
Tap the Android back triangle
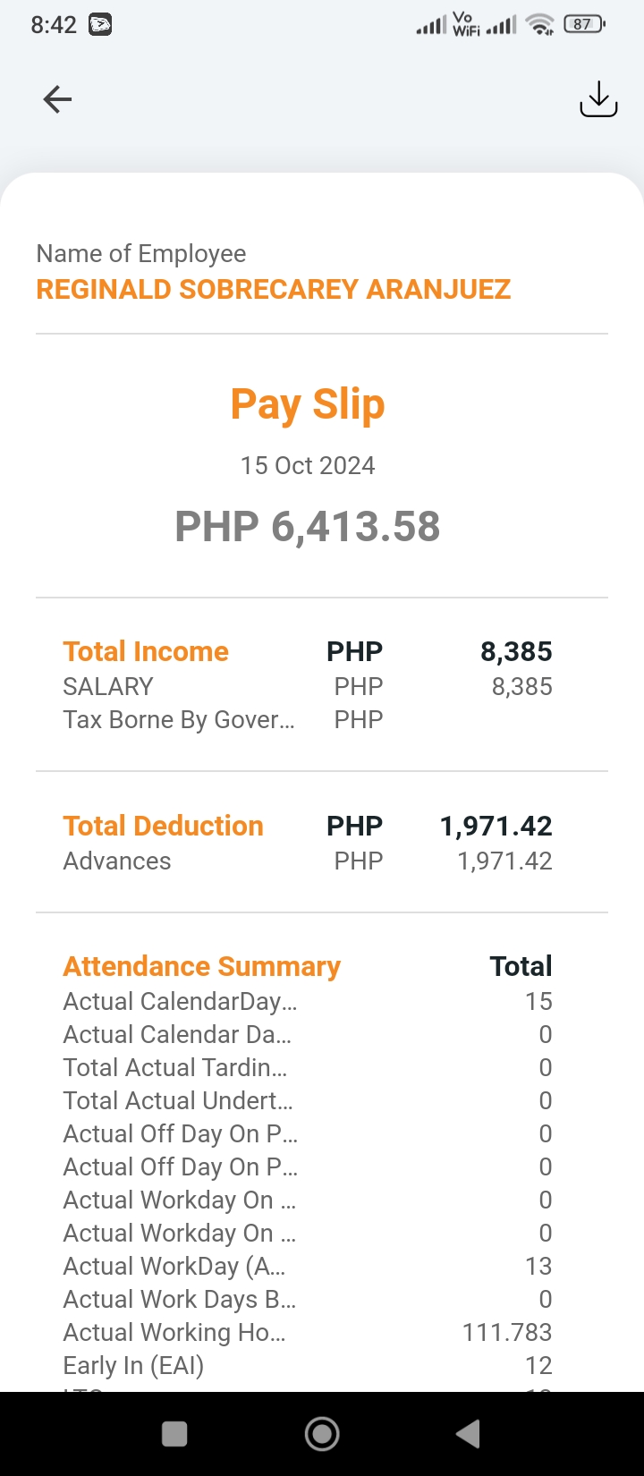coord(468,1434)
